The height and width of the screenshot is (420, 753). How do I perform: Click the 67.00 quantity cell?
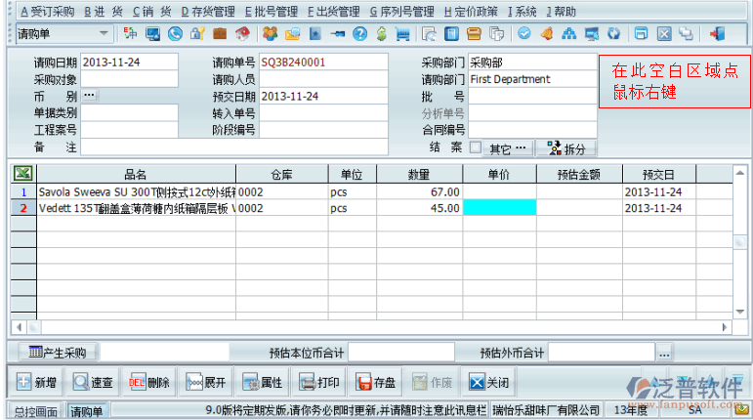tap(420, 192)
